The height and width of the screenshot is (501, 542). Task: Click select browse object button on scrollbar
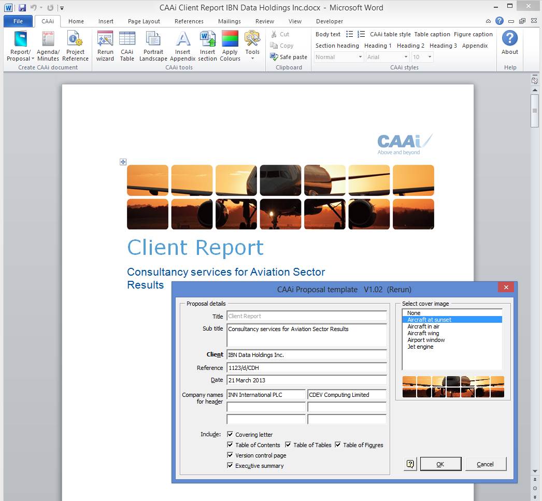click(x=535, y=488)
